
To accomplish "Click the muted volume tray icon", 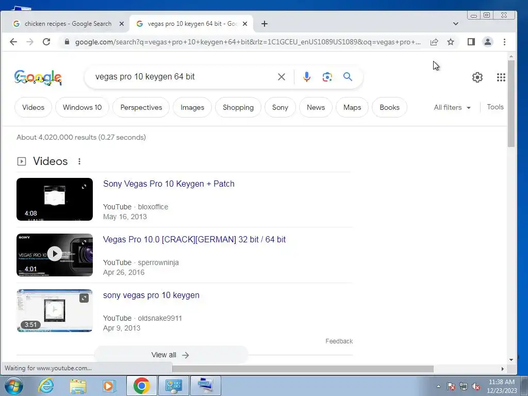I will pos(476,386).
